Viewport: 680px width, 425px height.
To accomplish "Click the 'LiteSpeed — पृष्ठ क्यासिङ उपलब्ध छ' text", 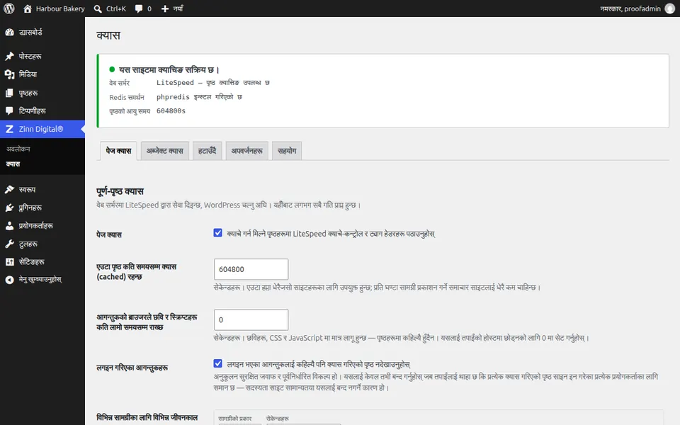I will [x=213, y=83].
